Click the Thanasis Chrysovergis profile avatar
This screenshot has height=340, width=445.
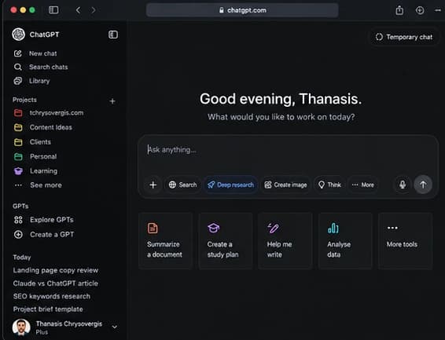[x=21, y=327]
